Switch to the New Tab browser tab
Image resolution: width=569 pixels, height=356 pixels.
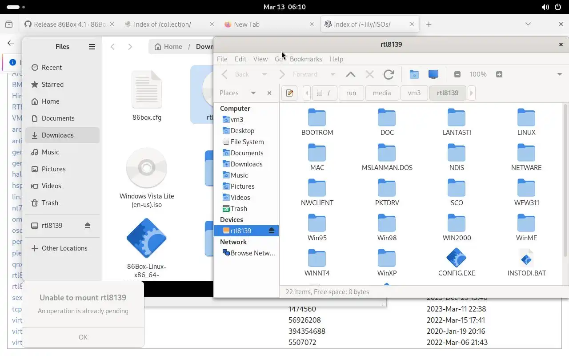(x=269, y=24)
